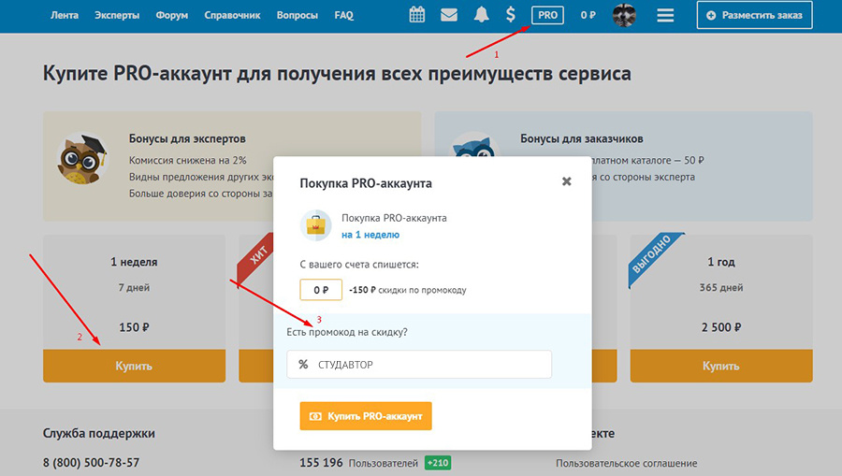Viewport: 842px width, 476px height.
Task: Click the briefcase PRO-account icon
Action: coord(316,226)
